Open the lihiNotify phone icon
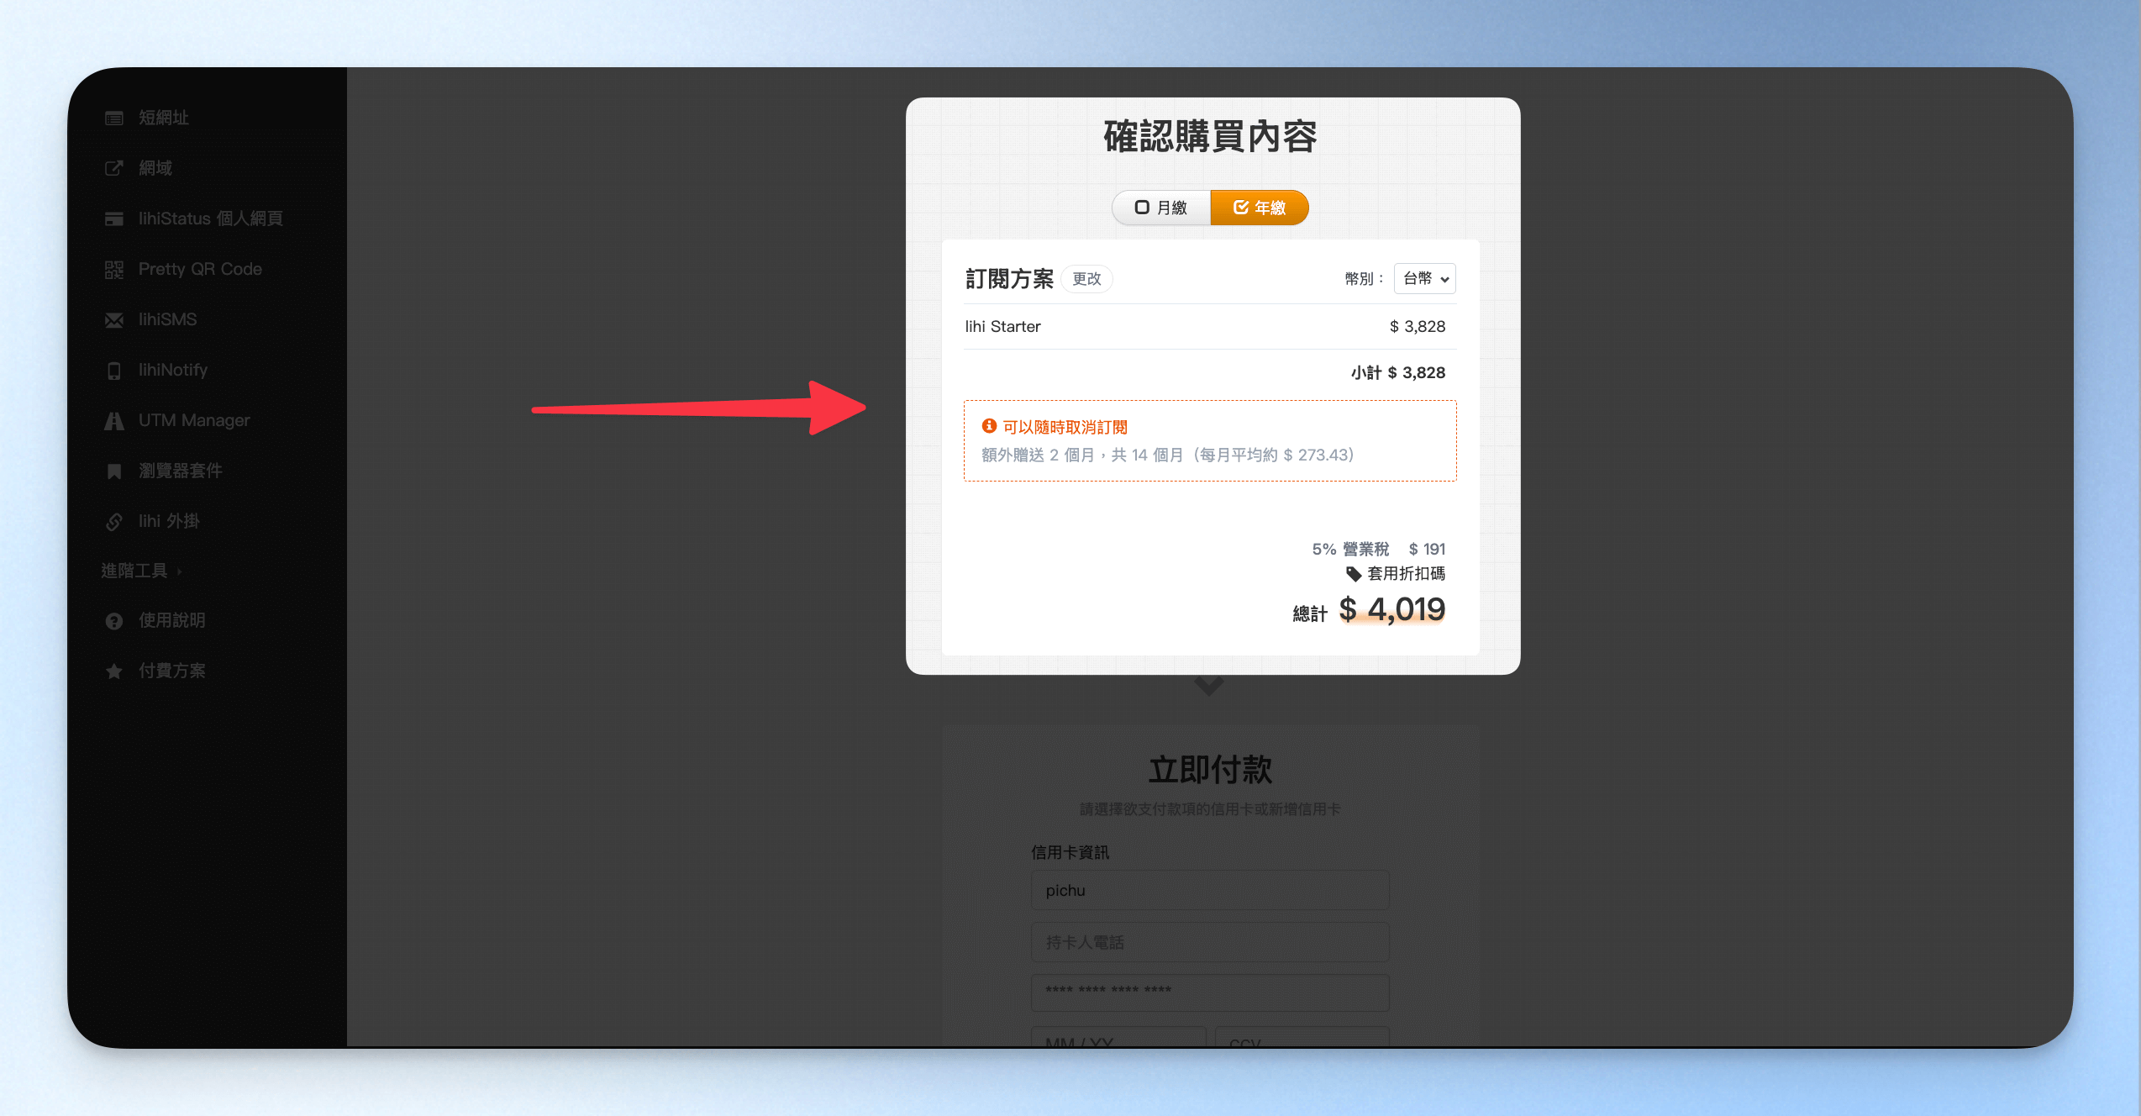Image resolution: width=2141 pixels, height=1116 pixels. click(114, 371)
